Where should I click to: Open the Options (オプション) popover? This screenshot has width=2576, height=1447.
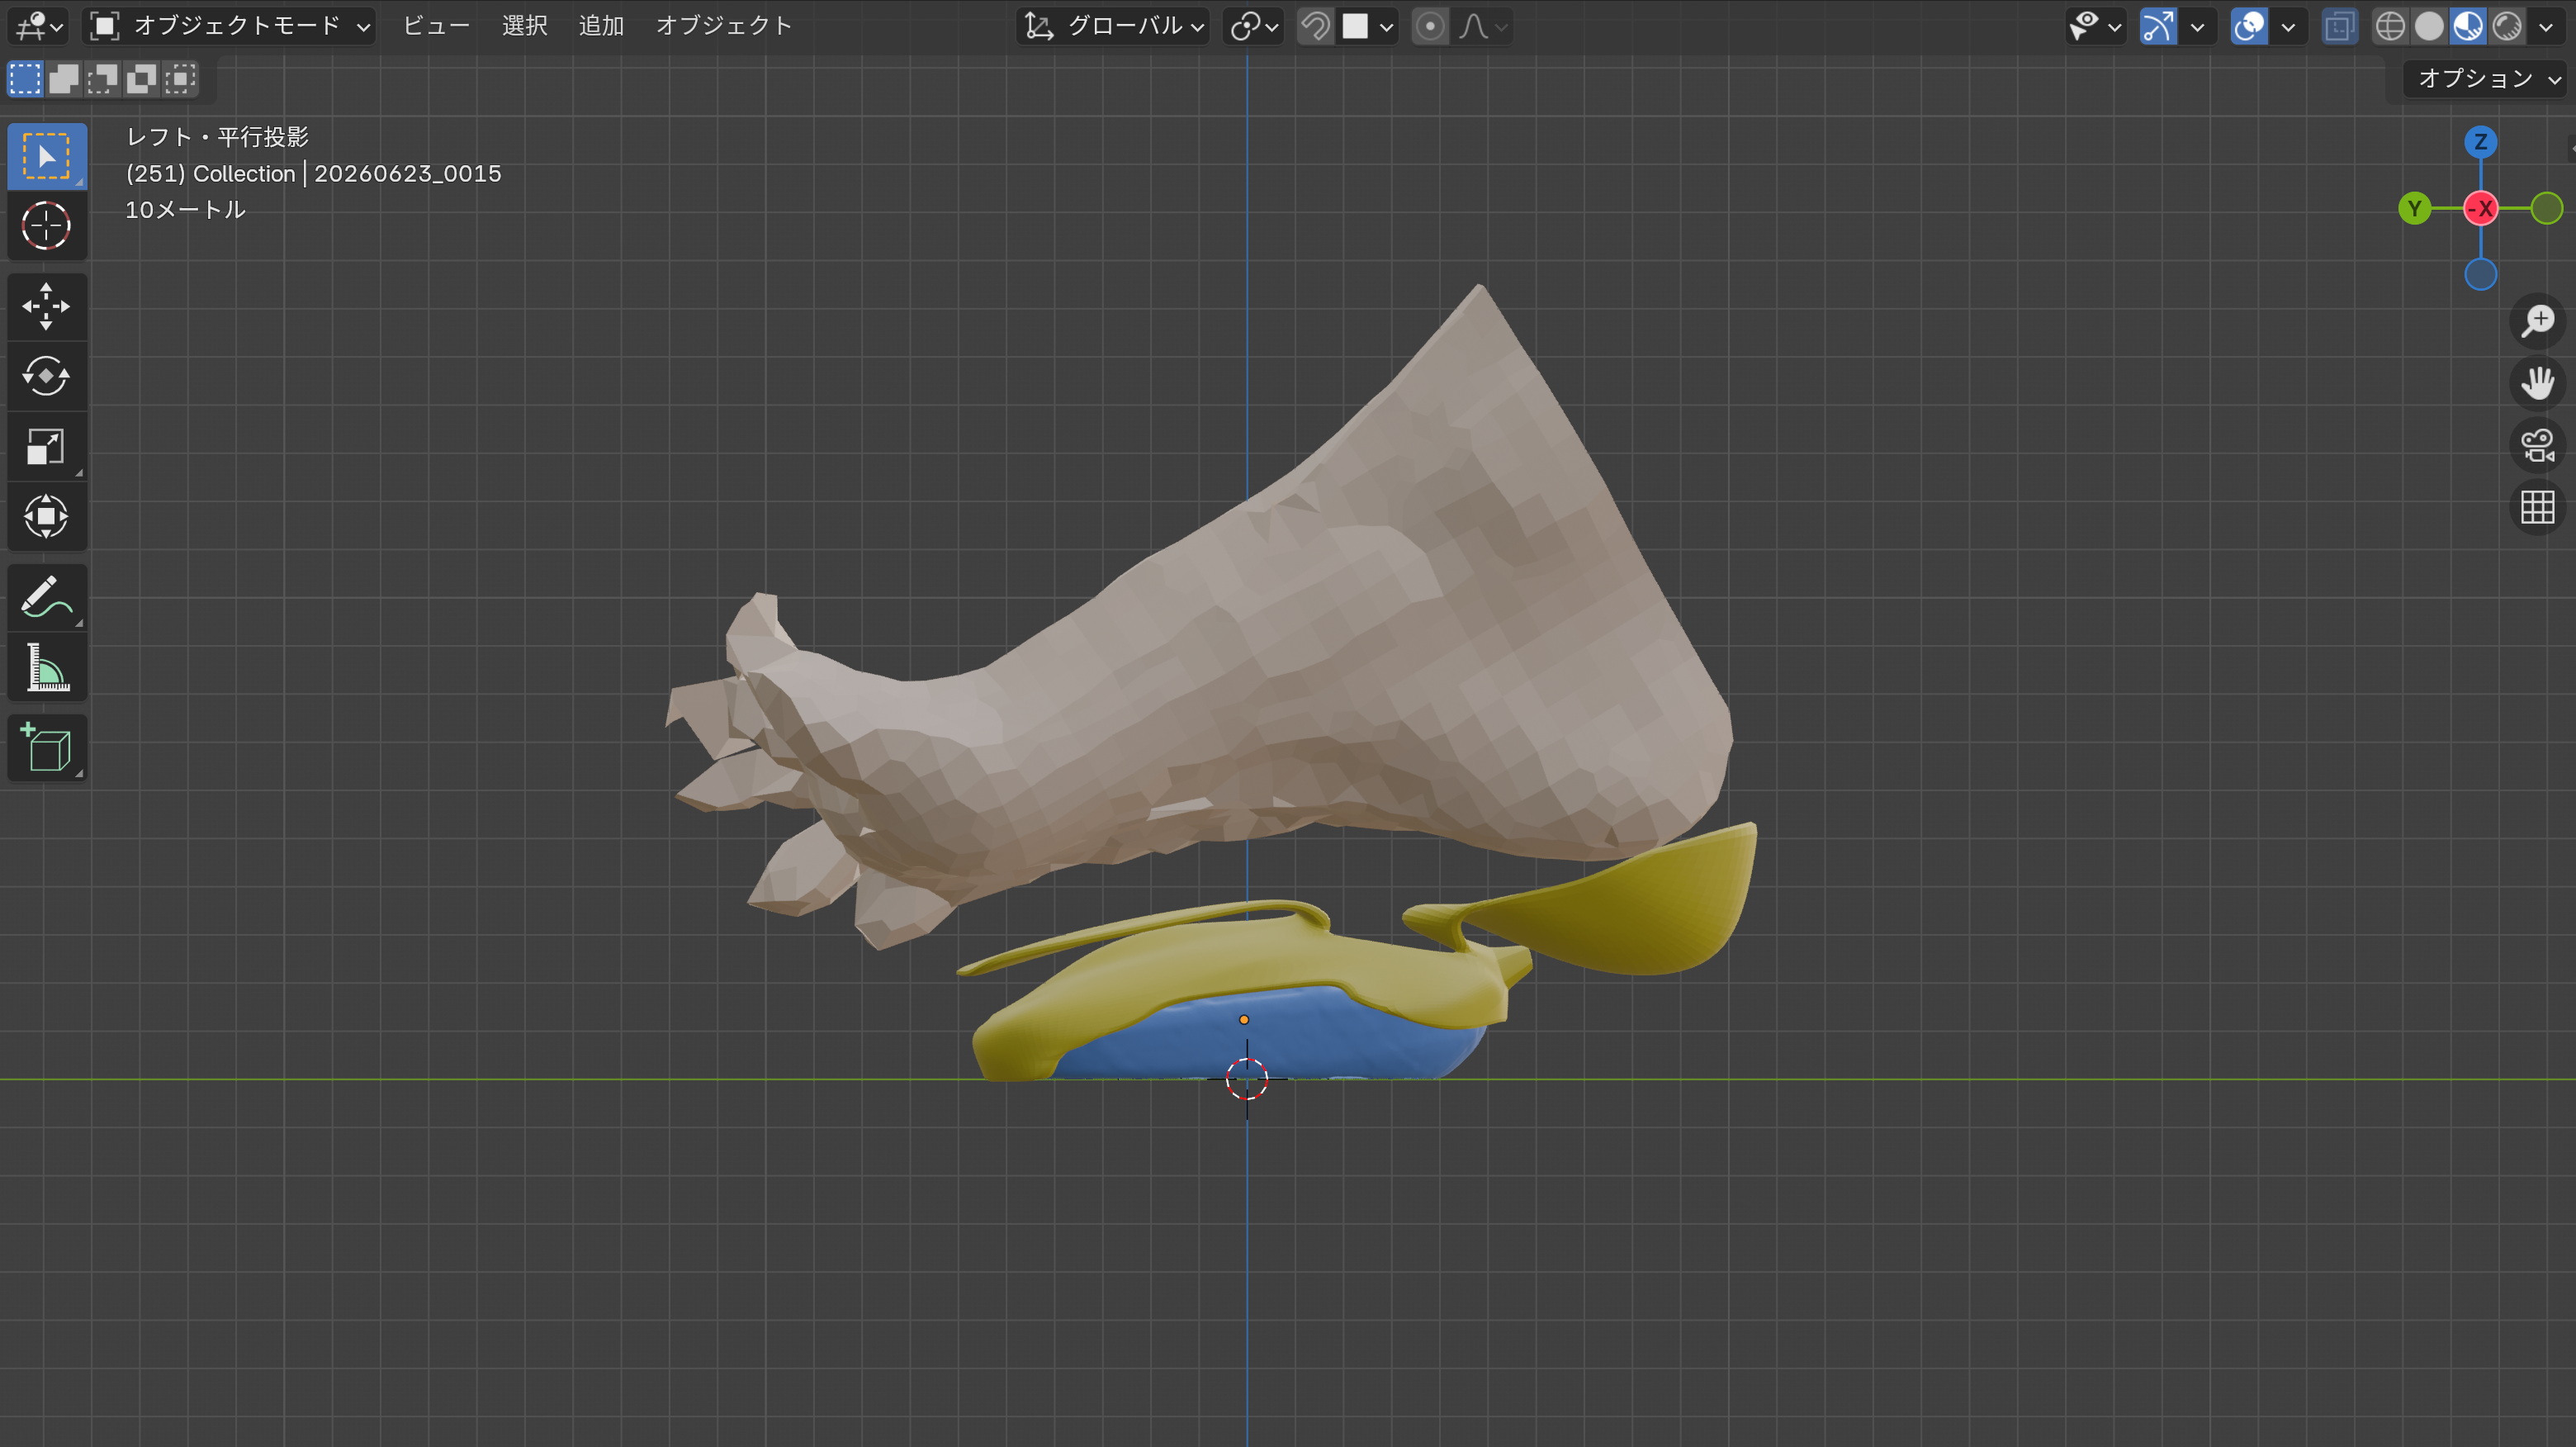click(2484, 79)
